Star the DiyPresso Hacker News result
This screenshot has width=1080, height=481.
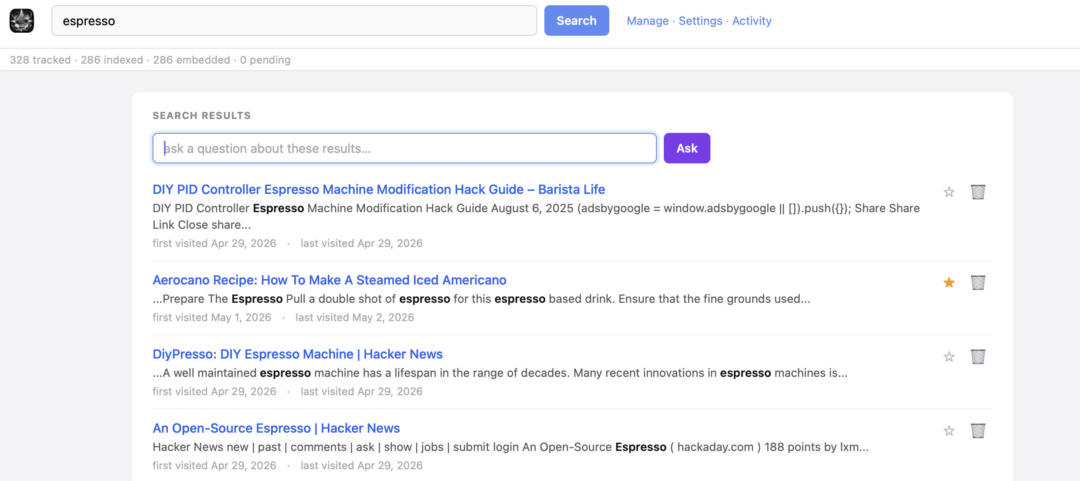point(949,356)
